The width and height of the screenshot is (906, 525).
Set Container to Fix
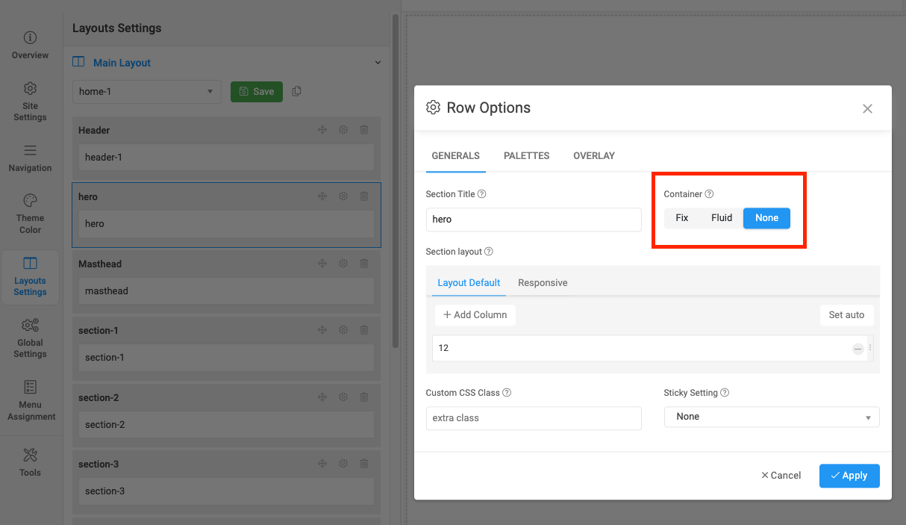[681, 218]
